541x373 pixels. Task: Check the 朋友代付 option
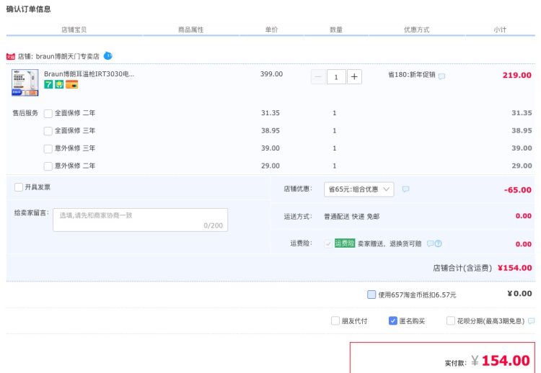pyautogui.click(x=335, y=320)
